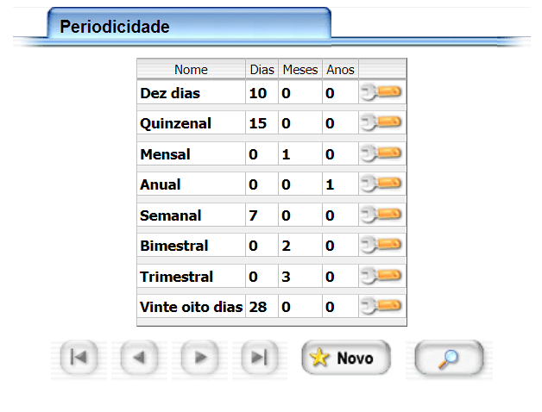The image size is (542, 412).
Task: Click the wrench icon for Vinte oito dias
Action: coord(381,306)
